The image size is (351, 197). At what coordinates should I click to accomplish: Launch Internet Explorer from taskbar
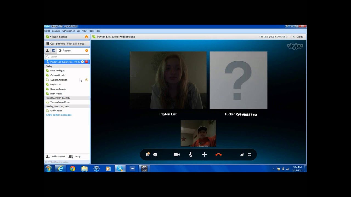coord(60,169)
